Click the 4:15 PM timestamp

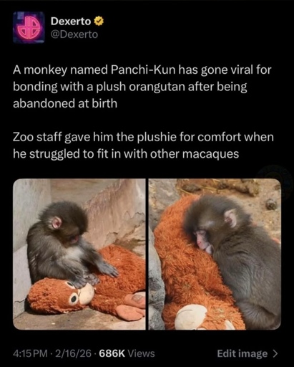[30, 353]
